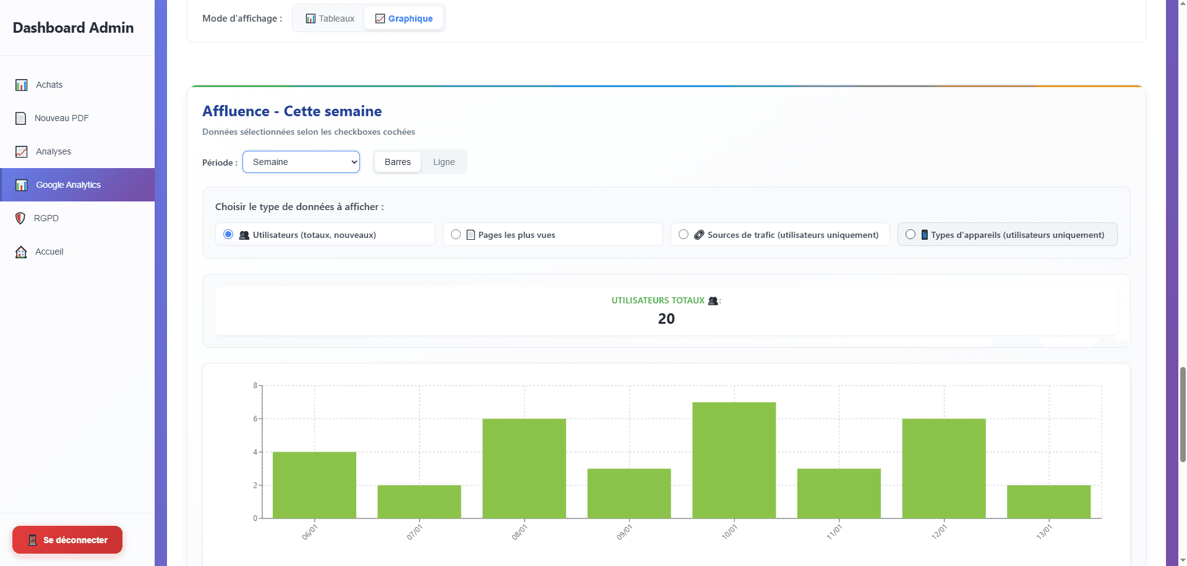1187x566 pixels.
Task: Choose the Ligne chart style
Action: coord(444,162)
